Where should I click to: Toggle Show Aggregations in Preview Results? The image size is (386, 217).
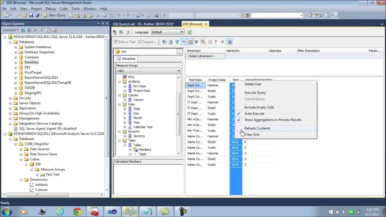tap(276, 120)
